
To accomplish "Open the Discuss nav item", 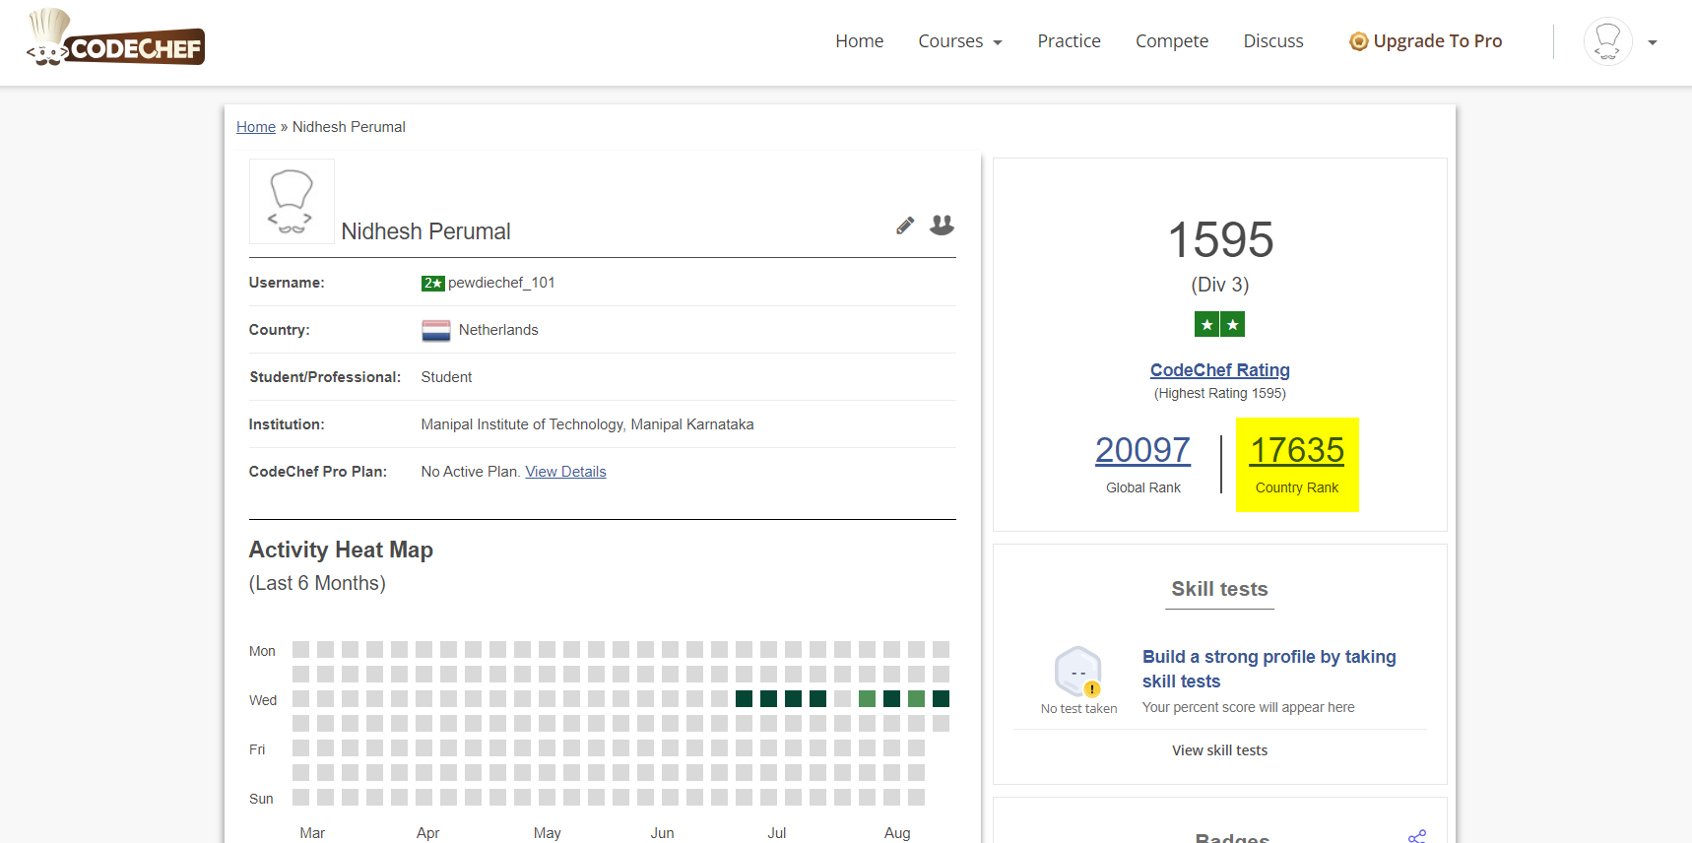I will click(1273, 41).
